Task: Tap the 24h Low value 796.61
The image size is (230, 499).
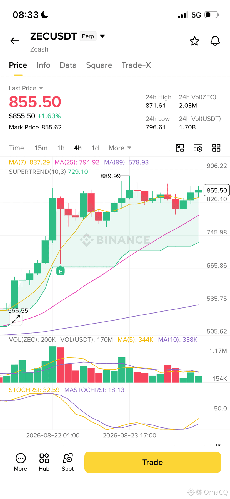Action: tap(156, 127)
